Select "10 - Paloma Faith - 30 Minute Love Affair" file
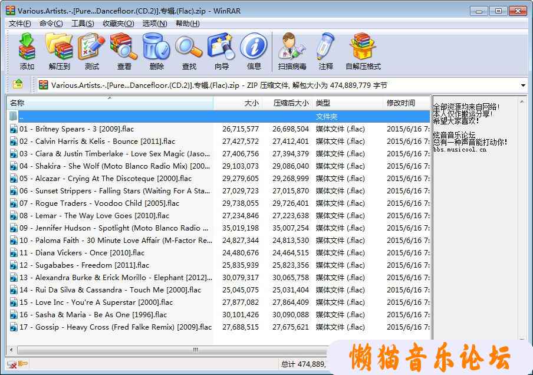 click(116, 241)
